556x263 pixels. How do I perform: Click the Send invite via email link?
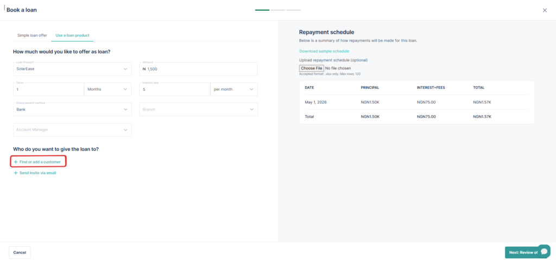coord(37,173)
